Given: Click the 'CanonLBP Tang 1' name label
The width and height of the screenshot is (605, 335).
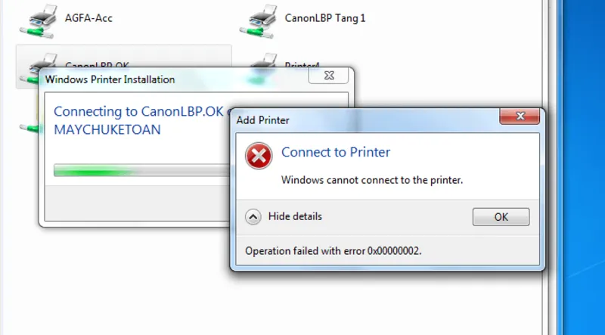Looking at the screenshot, I should tap(325, 17).
